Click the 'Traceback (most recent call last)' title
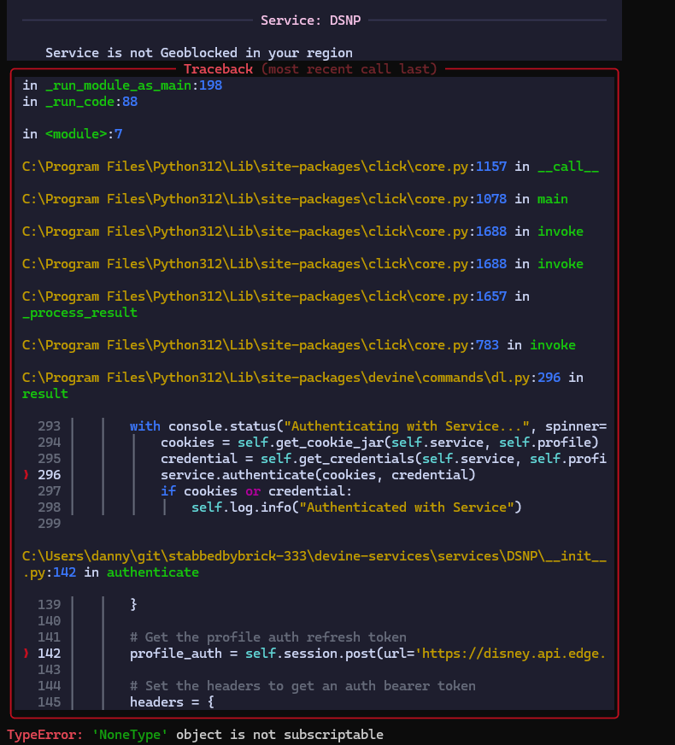Viewport: 675px width, 745px height. [310, 69]
